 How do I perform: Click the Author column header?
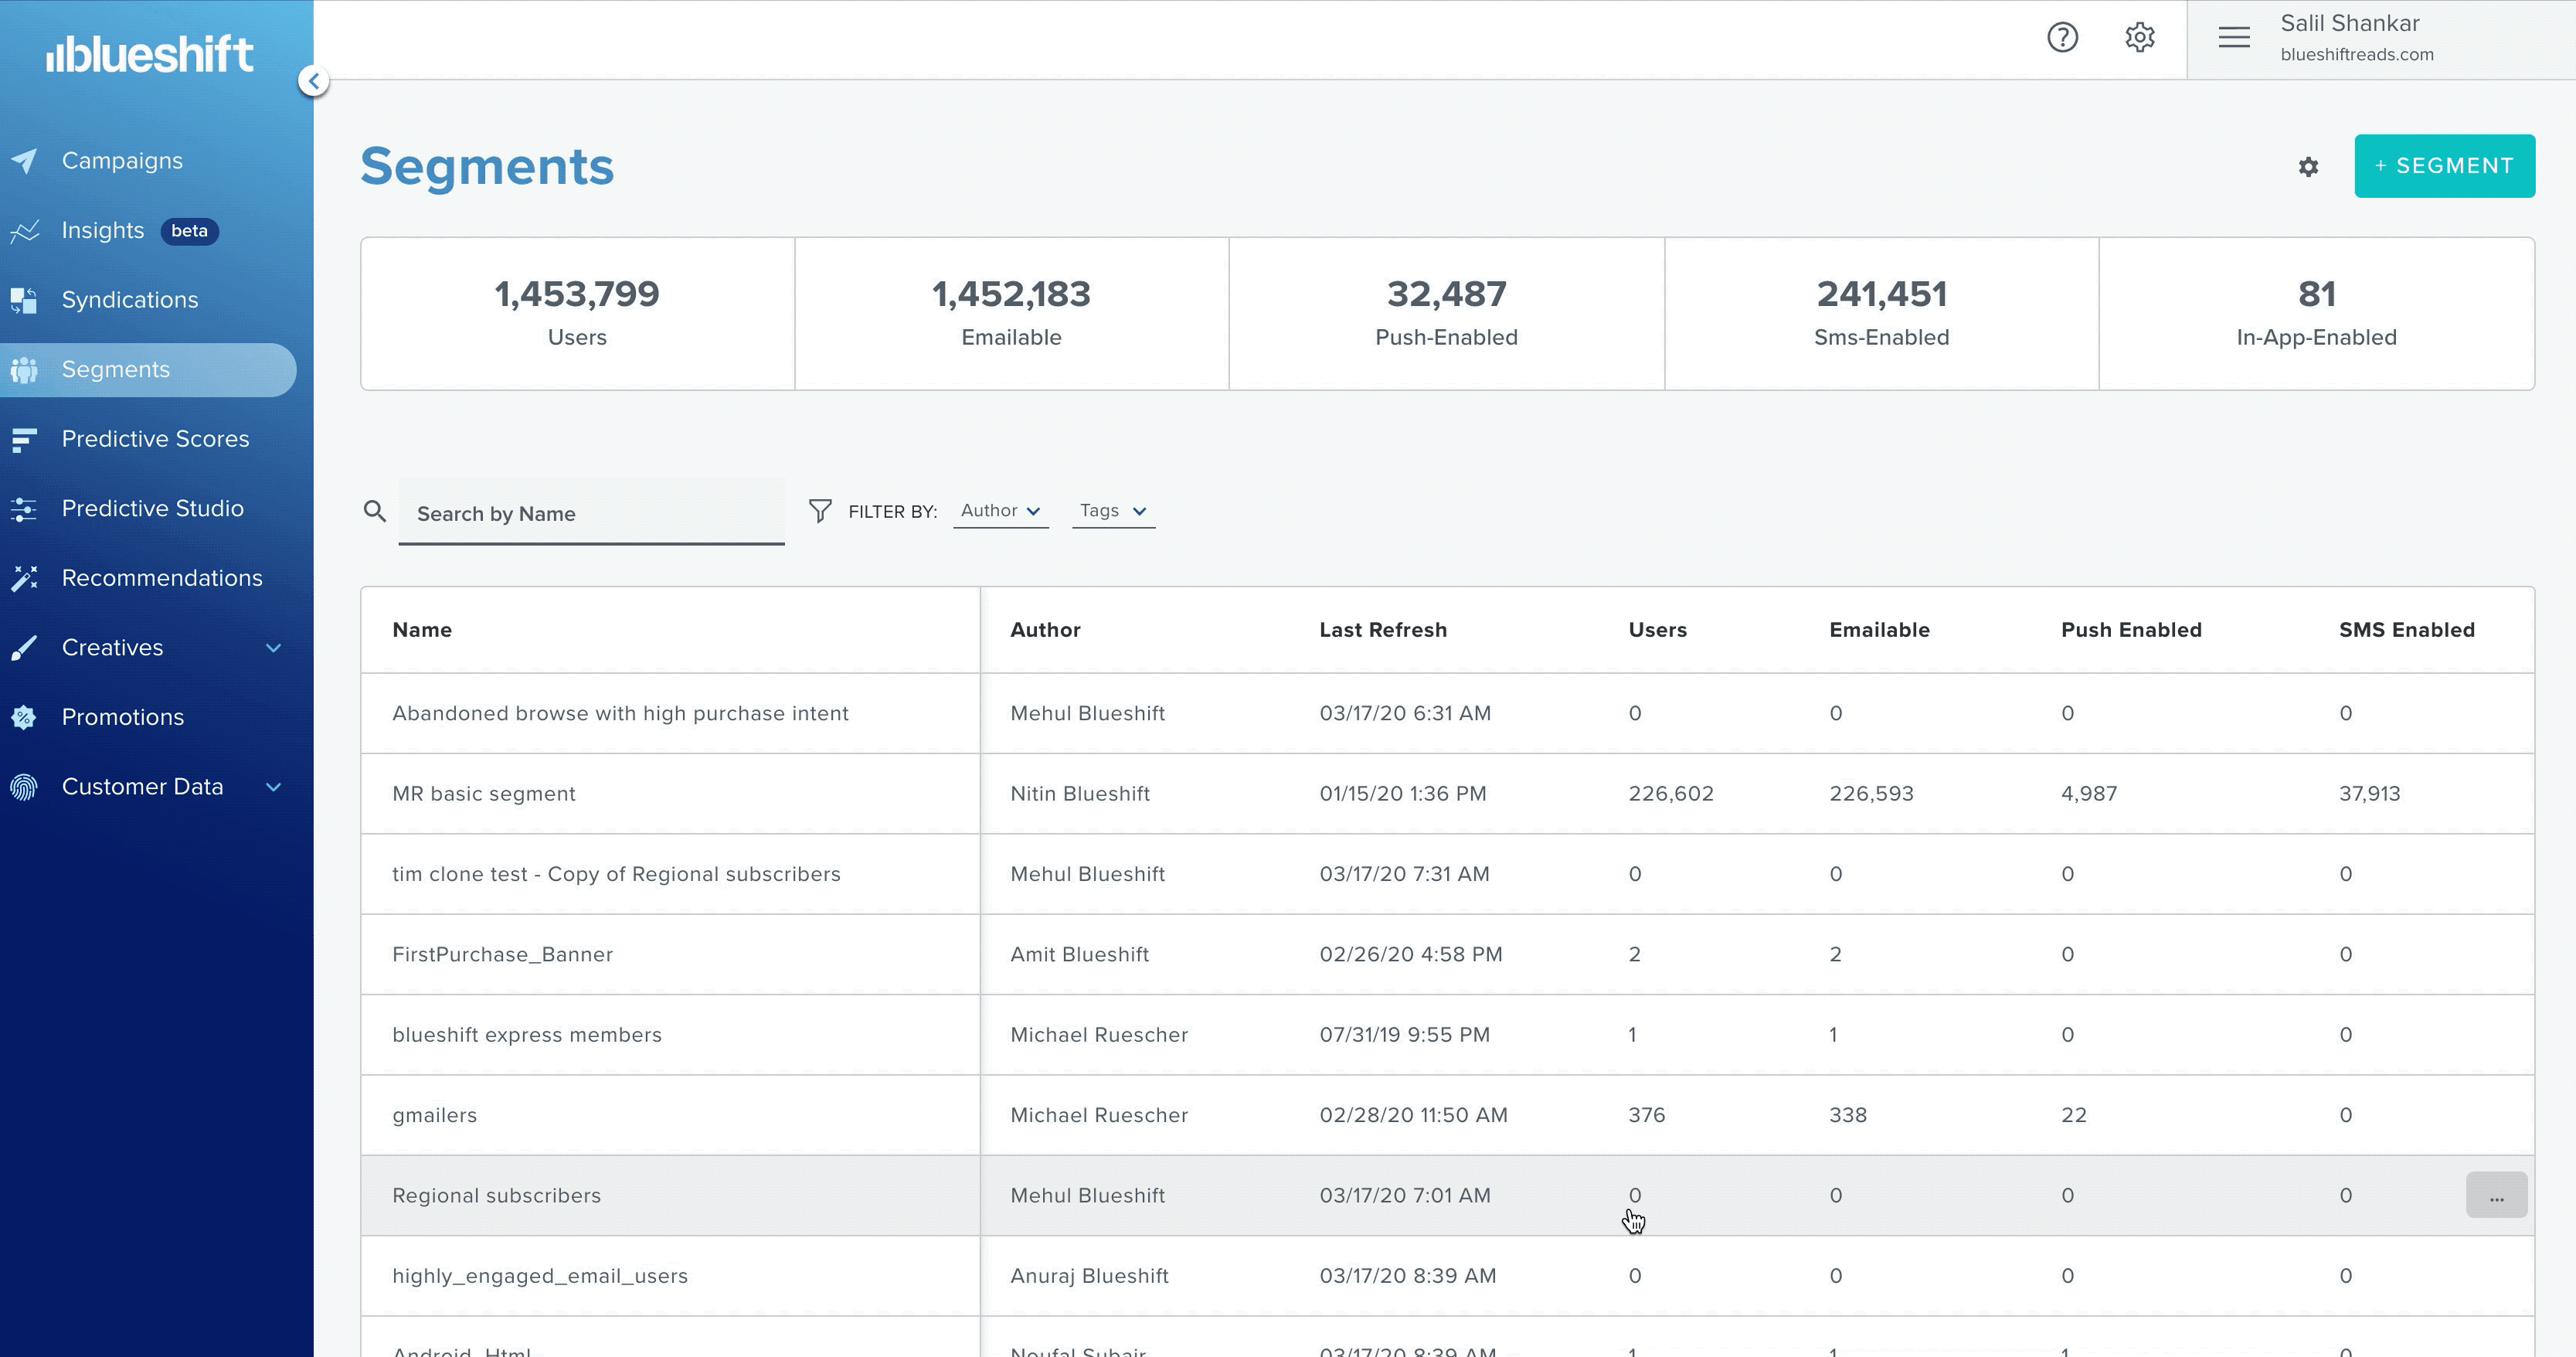tap(1045, 630)
